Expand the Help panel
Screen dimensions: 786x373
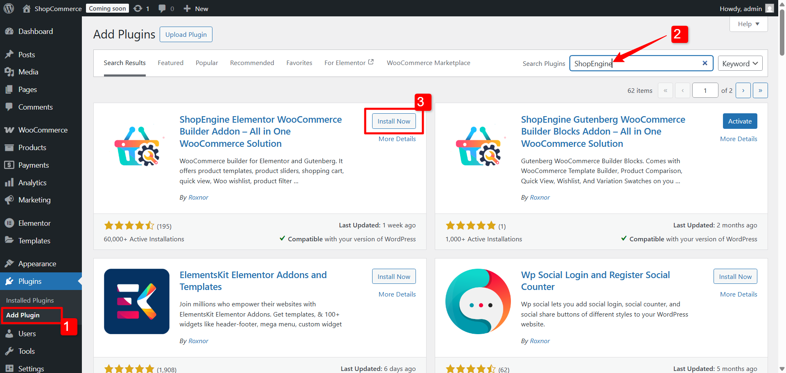point(748,24)
